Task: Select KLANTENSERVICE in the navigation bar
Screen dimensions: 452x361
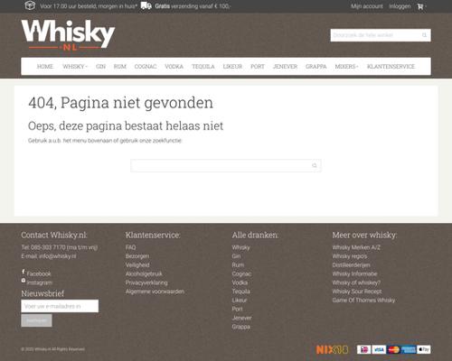Action: coord(391,67)
